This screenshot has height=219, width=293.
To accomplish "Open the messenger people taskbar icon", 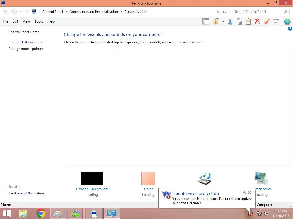I will point(75,213).
